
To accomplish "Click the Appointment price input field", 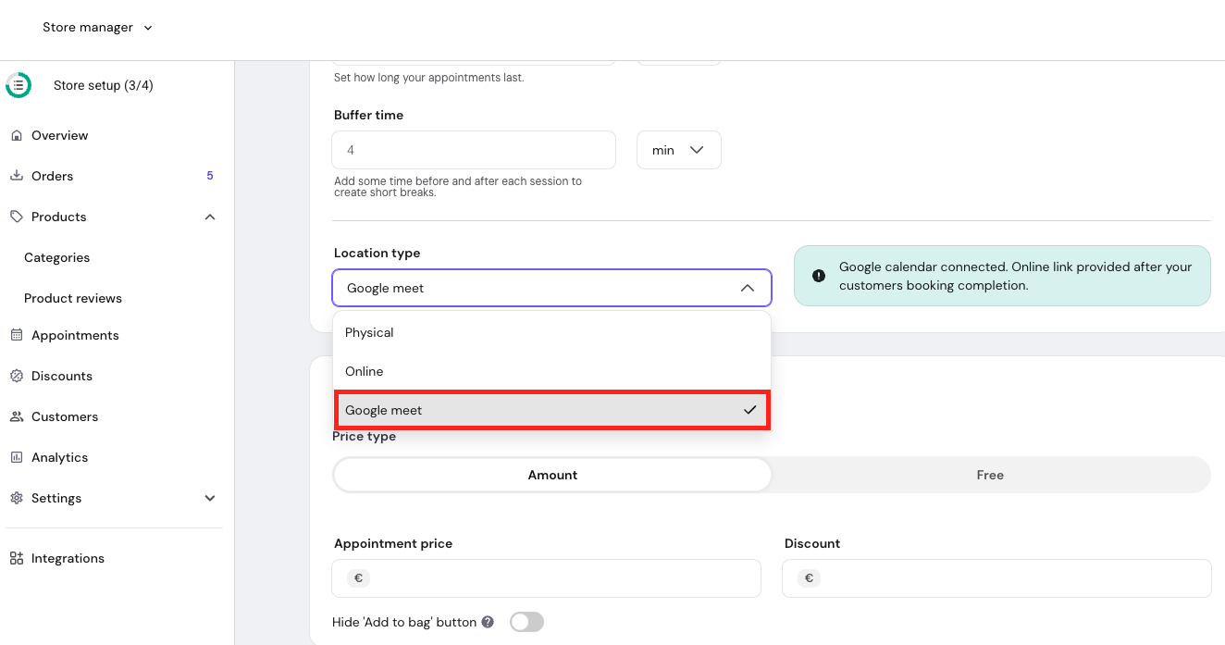I will coord(546,577).
